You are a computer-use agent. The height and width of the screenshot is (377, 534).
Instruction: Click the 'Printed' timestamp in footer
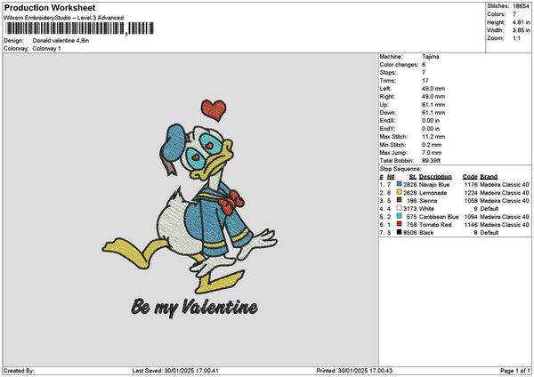[354, 371]
